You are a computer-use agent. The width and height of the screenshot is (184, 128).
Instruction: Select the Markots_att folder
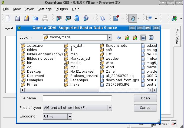pos(77,59)
